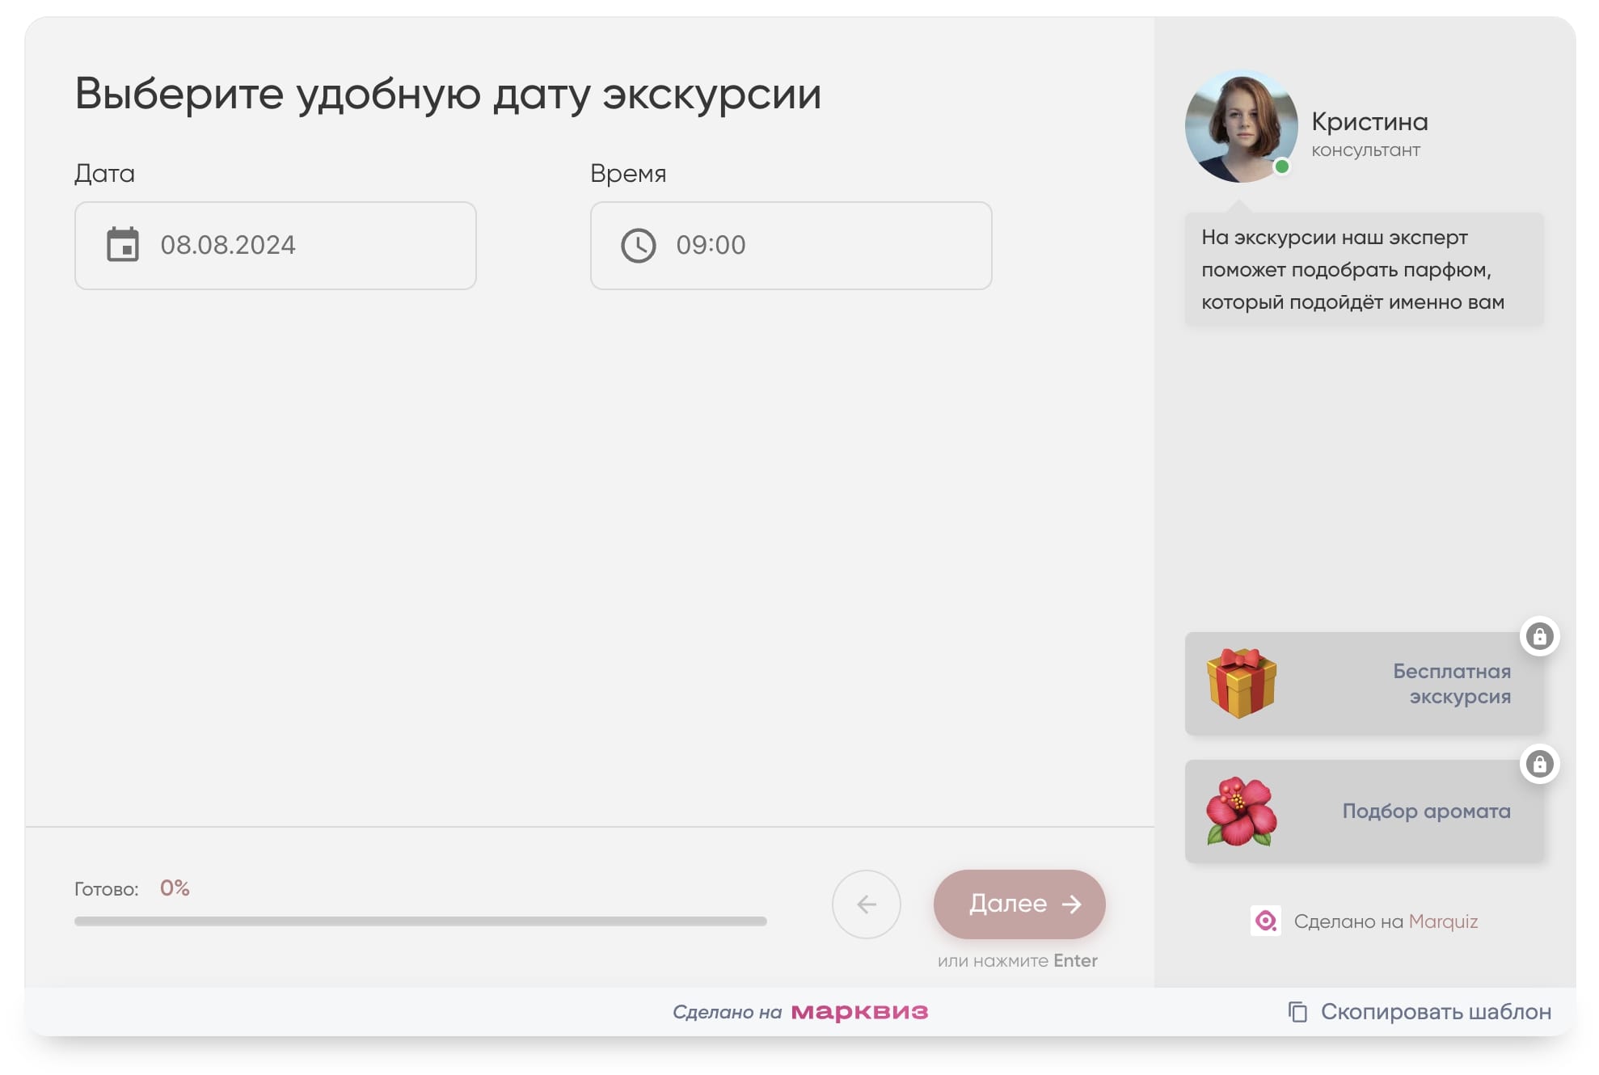This screenshot has width=1599, height=1075.
Task: Click the back arrow navigation button
Action: 867,904
